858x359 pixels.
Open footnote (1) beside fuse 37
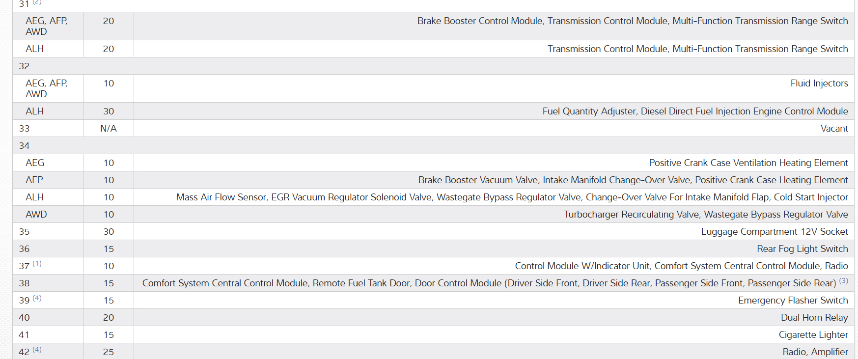point(37,264)
